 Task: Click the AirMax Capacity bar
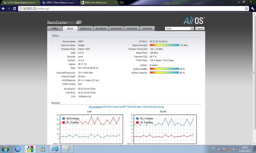click(164, 73)
